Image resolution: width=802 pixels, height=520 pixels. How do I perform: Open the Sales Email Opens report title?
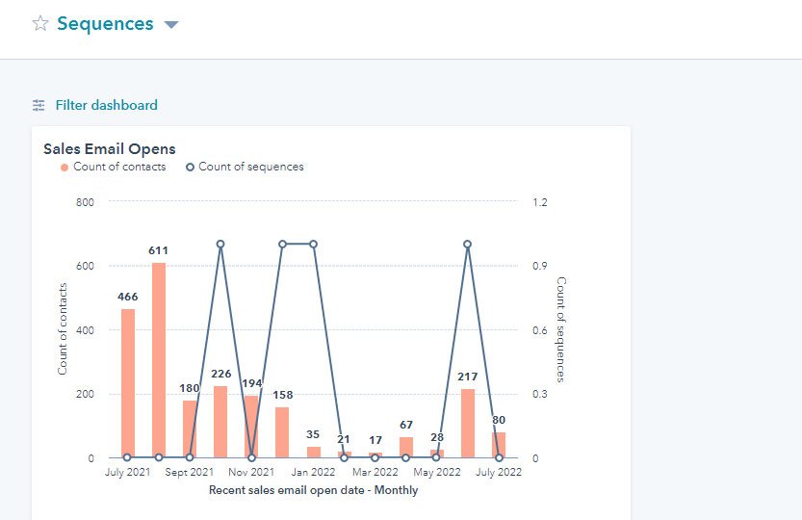click(x=110, y=148)
